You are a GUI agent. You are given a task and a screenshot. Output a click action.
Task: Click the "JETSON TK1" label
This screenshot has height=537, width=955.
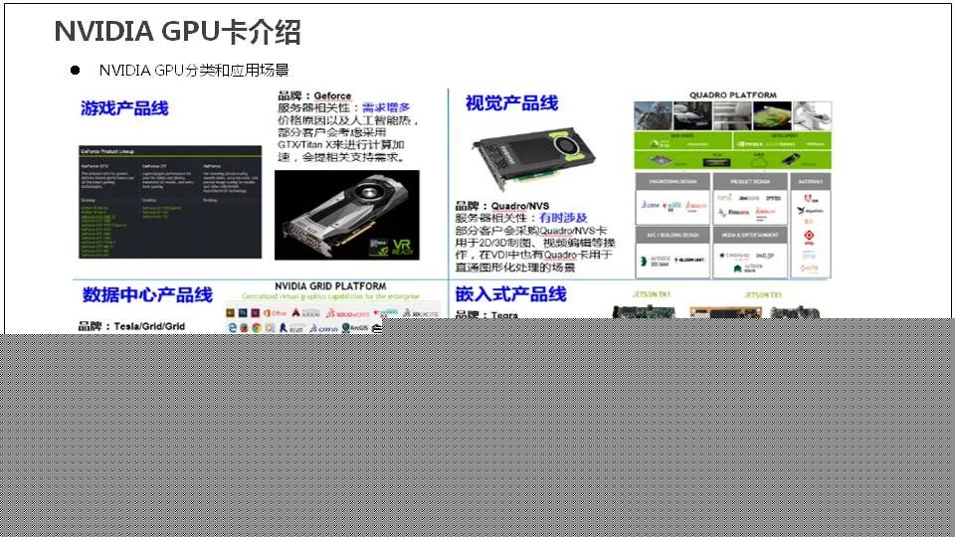651,294
